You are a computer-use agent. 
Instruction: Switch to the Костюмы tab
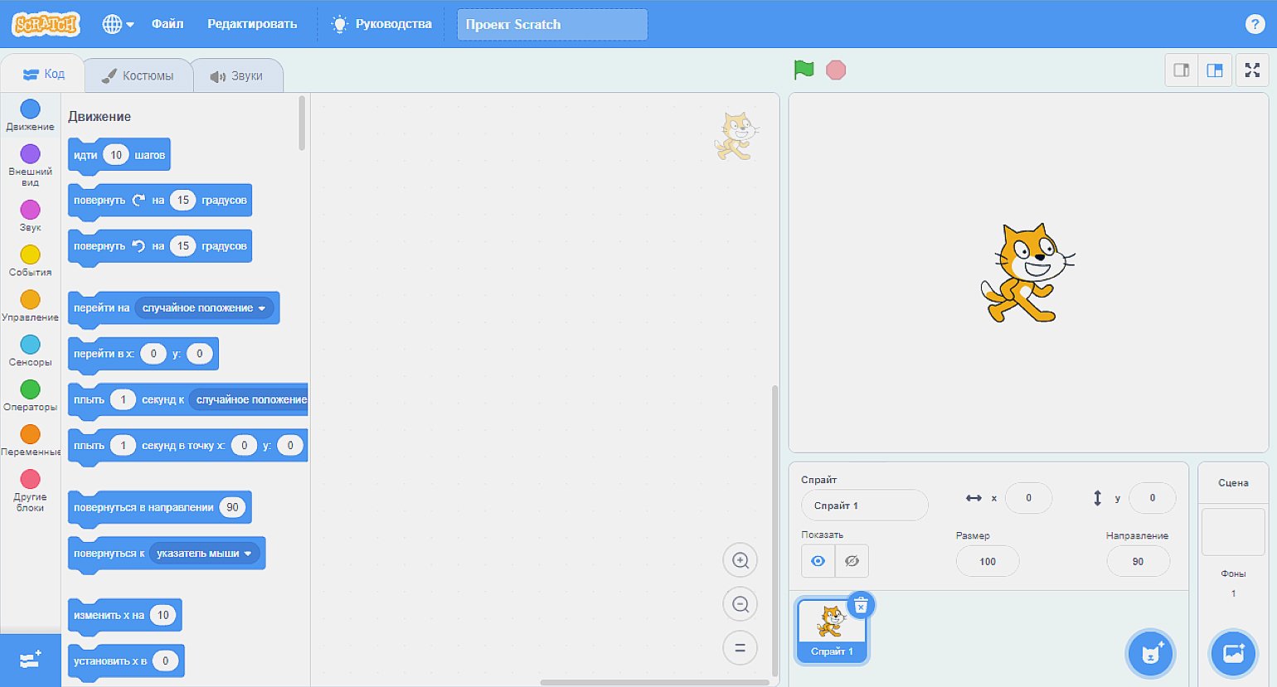138,75
